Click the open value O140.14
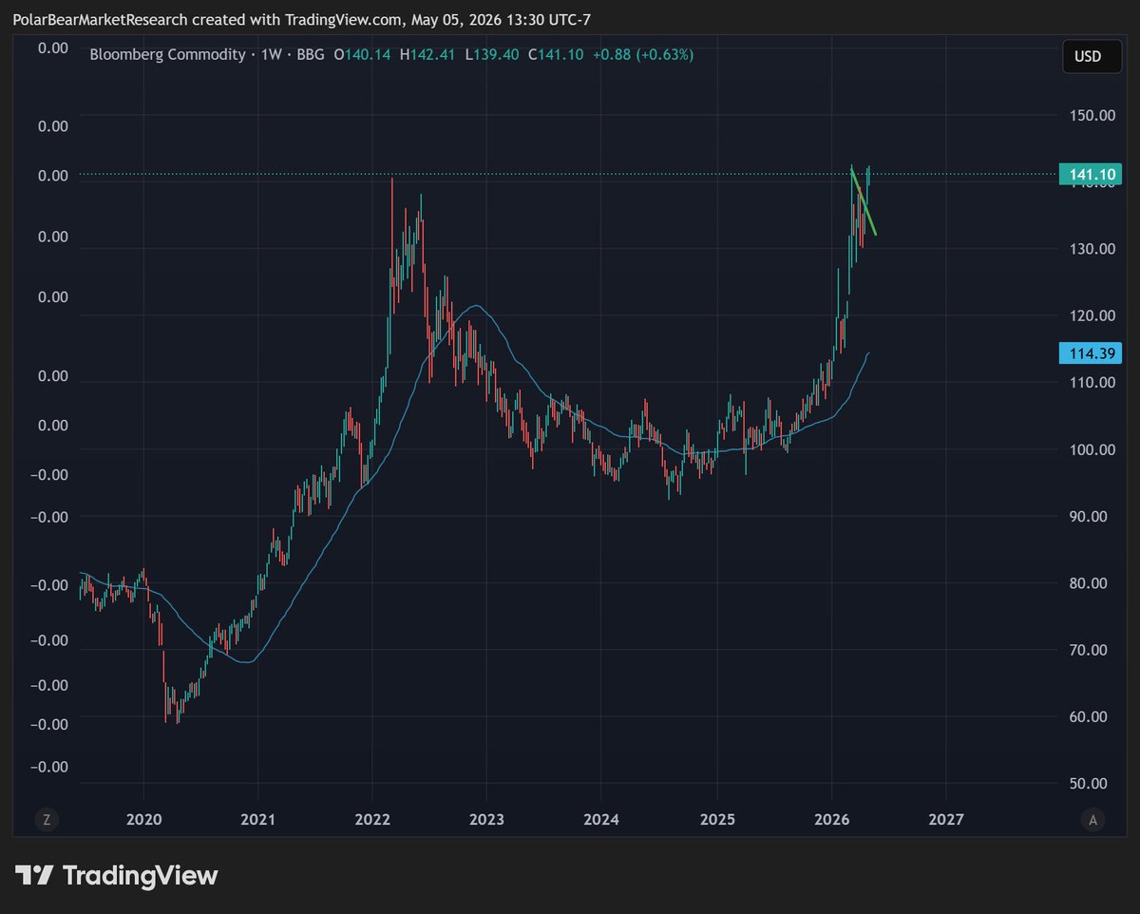The image size is (1140, 914). point(362,55)
